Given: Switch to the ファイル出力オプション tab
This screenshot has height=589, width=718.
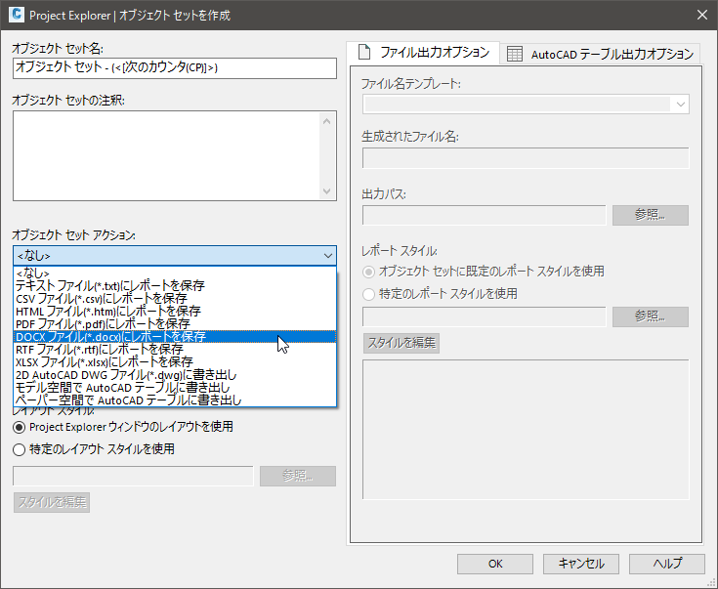Looking at the screenshot, I should [x=422, y=53].
